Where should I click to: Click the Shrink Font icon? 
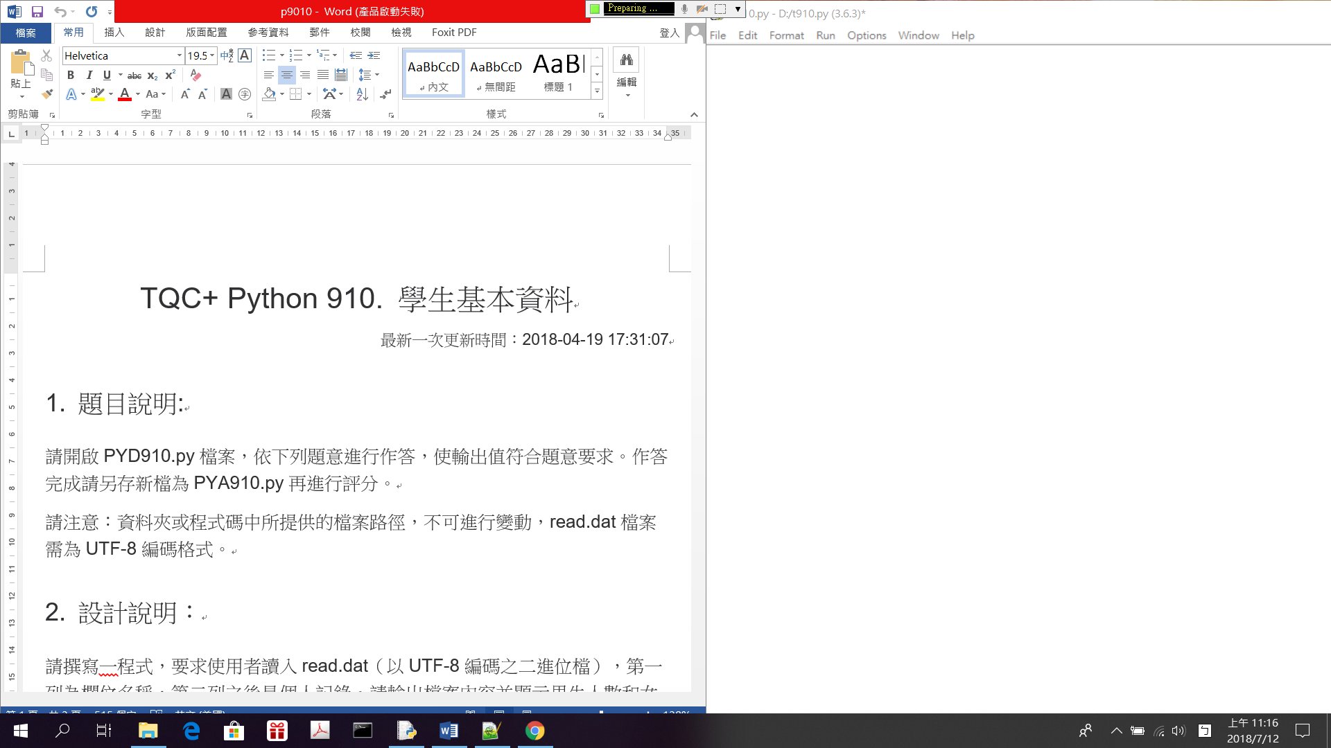click(x=202, y=94)
